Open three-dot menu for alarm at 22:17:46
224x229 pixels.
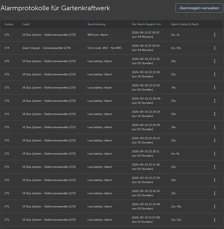coord(215,167)
